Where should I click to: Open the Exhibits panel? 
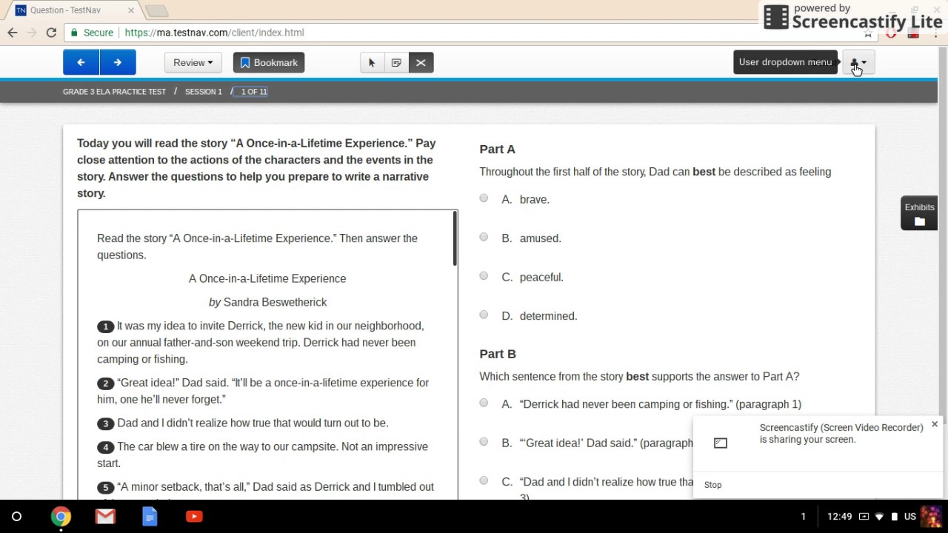[x=919, y=214]
